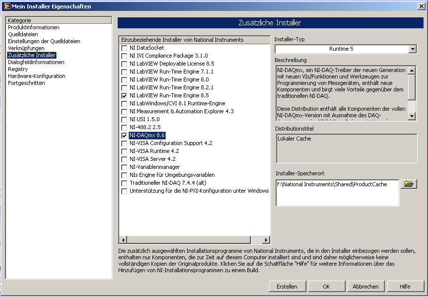Select NI LabVIEW Run-Time Engine 8.5 label
The width and height of the screenshot is (428, 297).
pyautogui.click(x=169, y=95)
